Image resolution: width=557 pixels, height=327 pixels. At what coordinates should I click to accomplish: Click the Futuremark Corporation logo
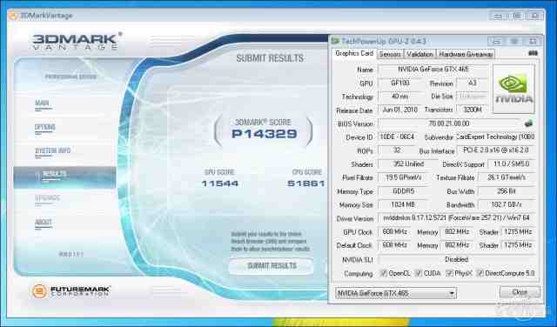click(x=70, y=291)
